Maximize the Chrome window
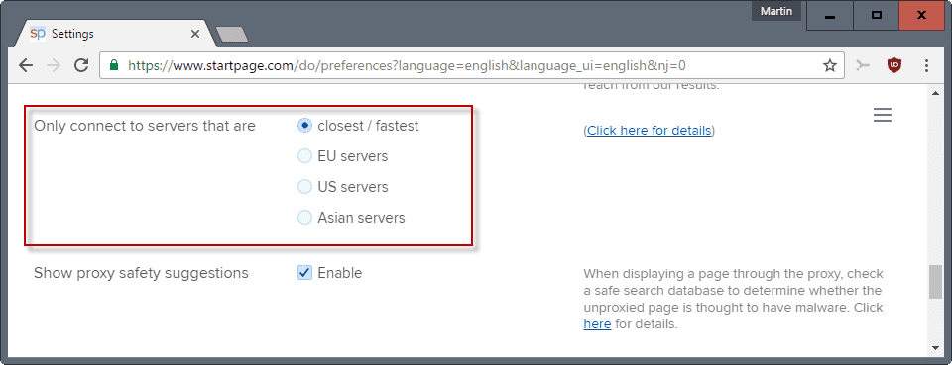 [876, 16]
